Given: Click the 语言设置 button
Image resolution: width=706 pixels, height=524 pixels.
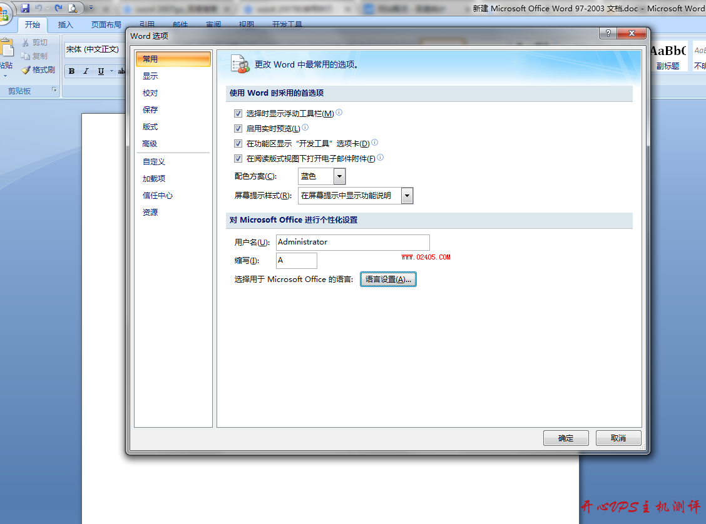Looking at the screenshot, I should coord(388,280).
